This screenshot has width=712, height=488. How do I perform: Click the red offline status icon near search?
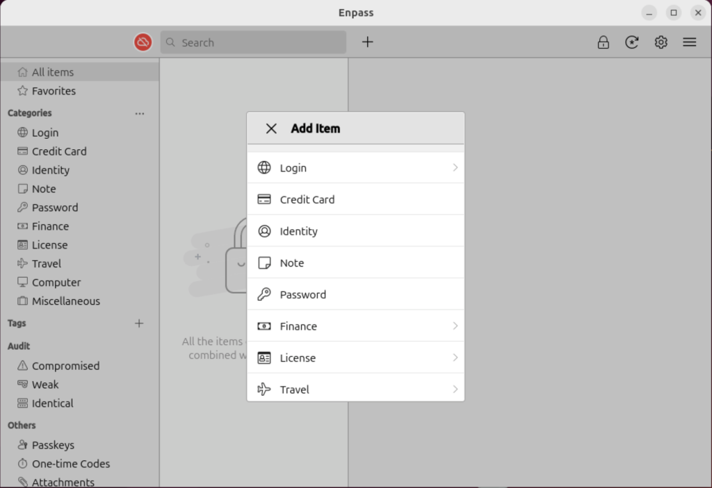point(143,42)
